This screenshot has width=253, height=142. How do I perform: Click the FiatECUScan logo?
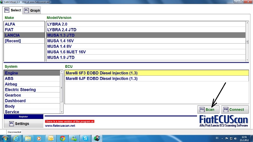point(224,121)
